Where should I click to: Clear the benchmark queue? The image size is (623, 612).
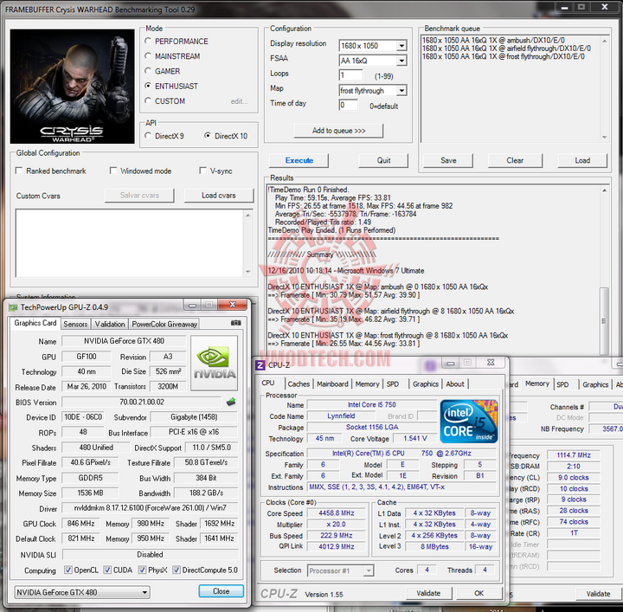click(515, 160)
